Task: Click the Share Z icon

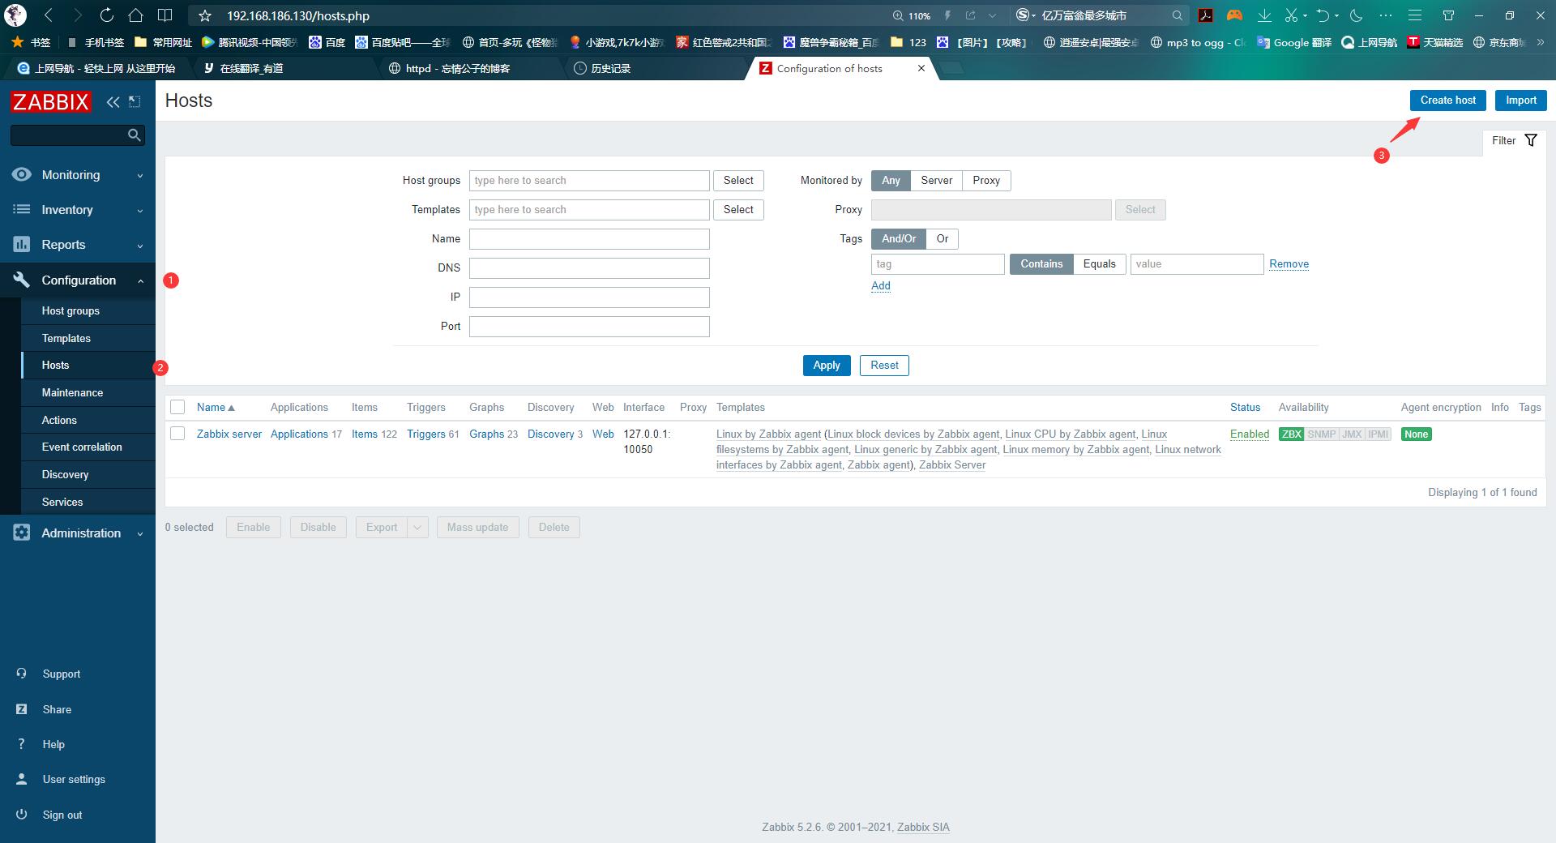Action: pos(22,709)
